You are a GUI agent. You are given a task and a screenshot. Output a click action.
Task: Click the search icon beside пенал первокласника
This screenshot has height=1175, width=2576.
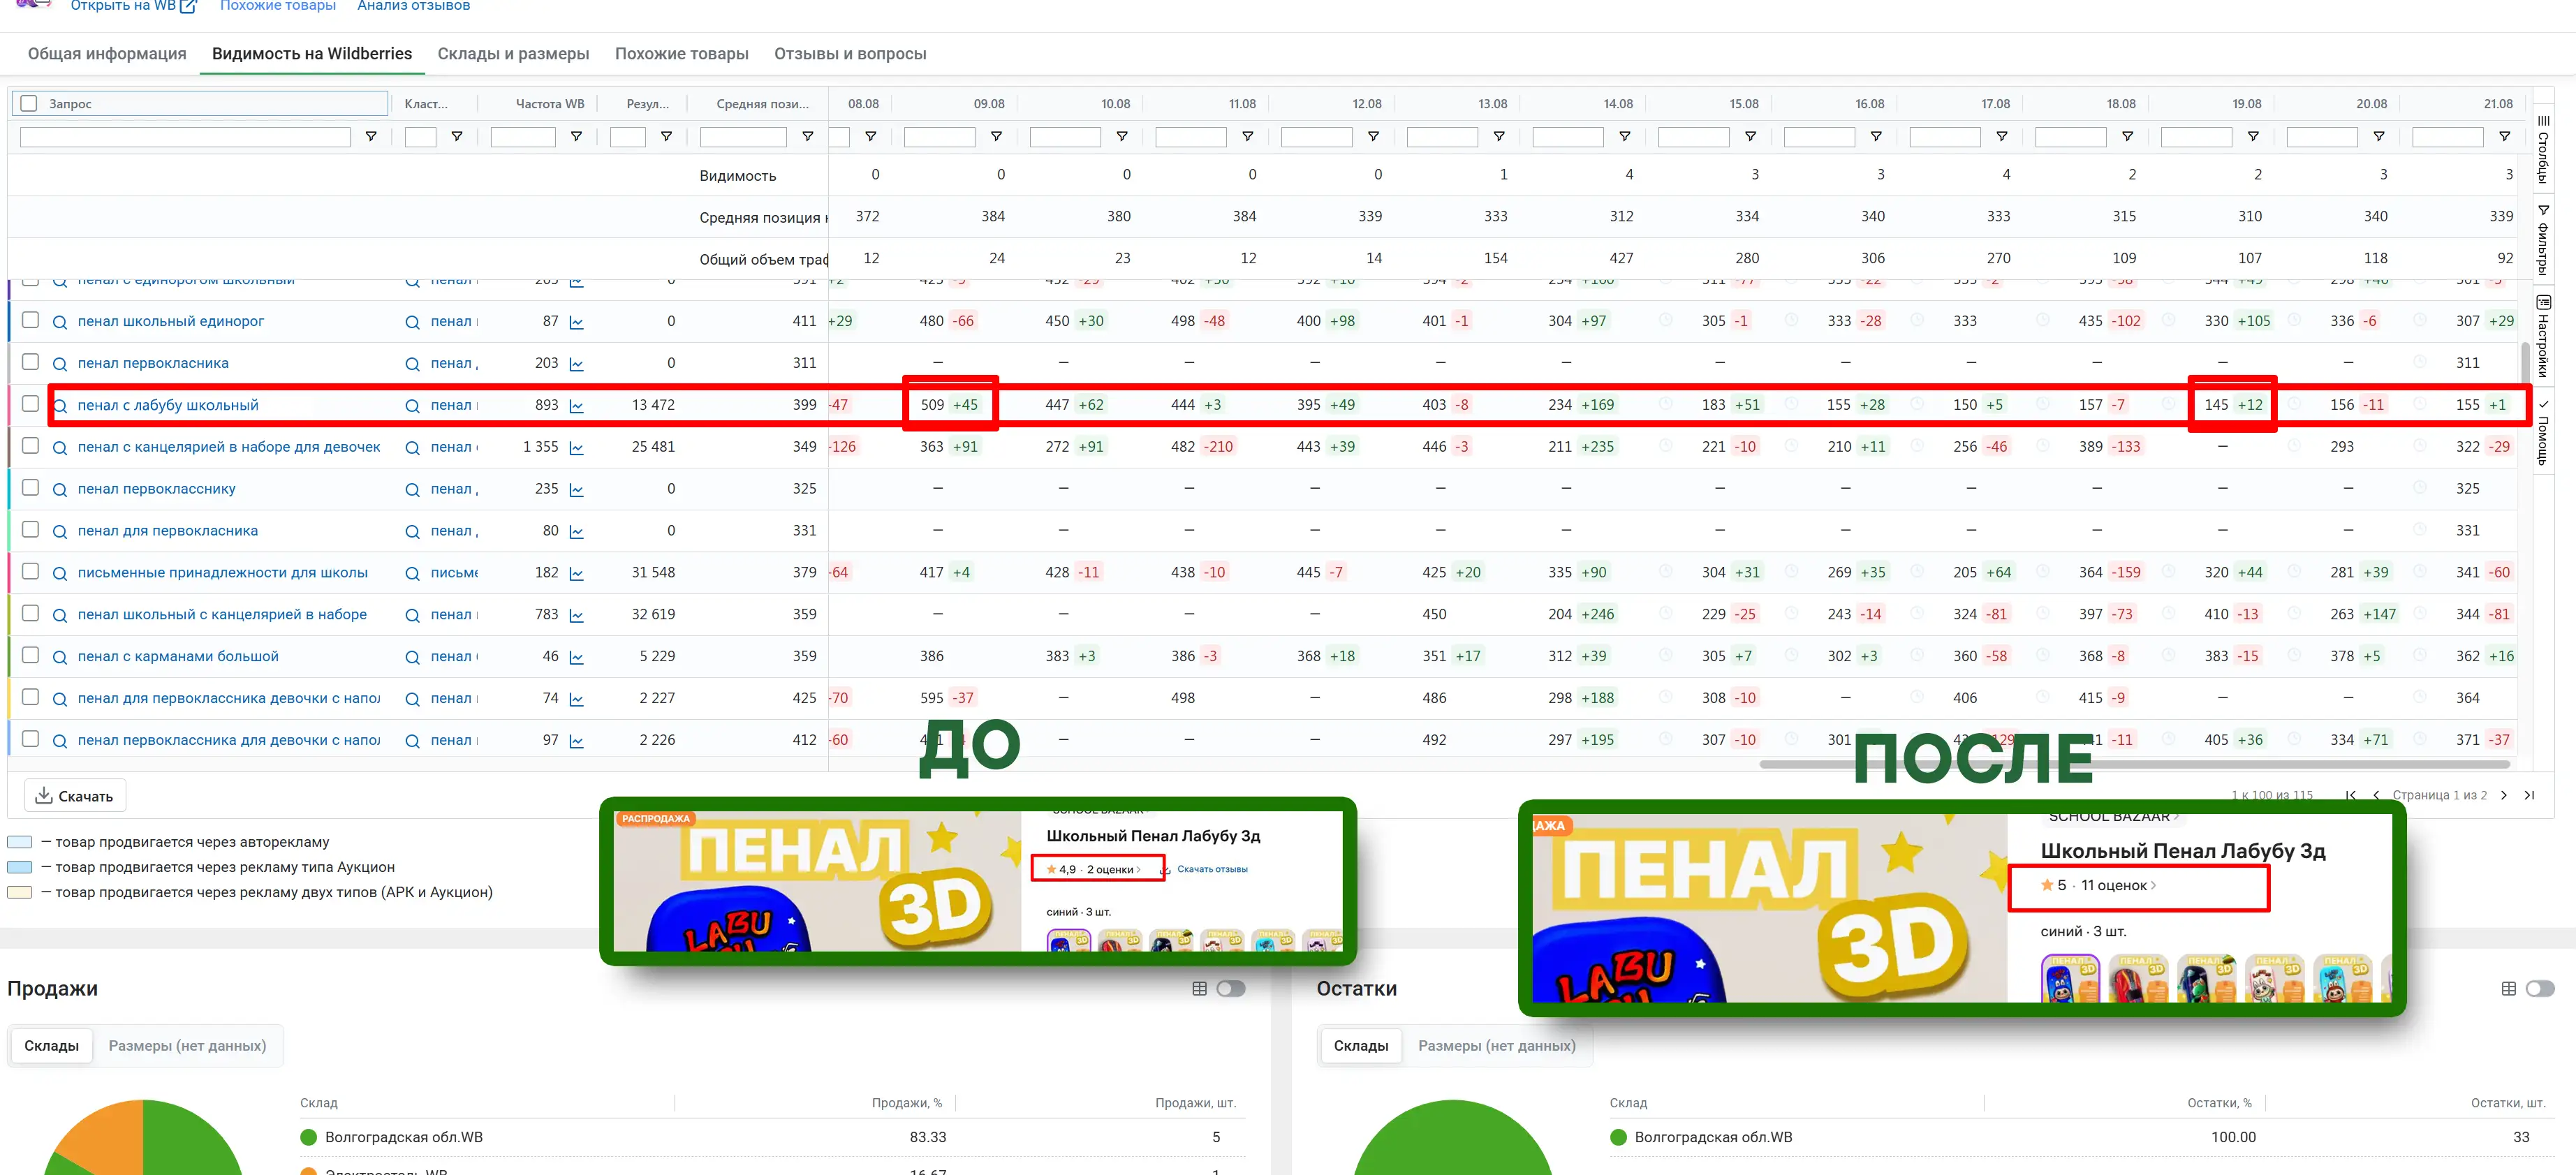point(60,364)
